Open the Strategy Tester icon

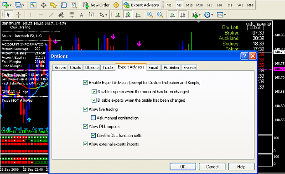(x=73, y=5)
